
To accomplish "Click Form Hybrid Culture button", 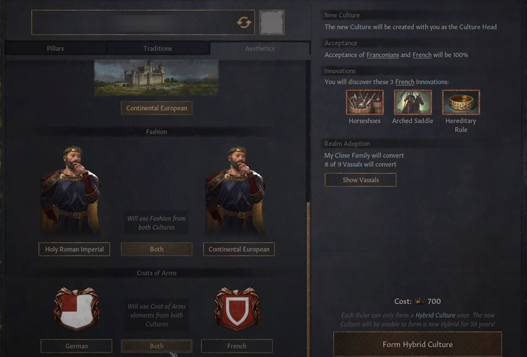I will tap(417, 344).
